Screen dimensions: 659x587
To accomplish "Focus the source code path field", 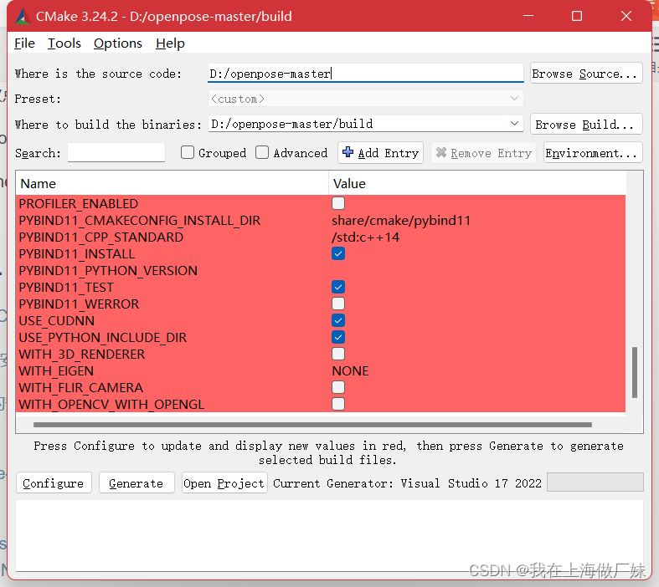I will pos(366,73).
